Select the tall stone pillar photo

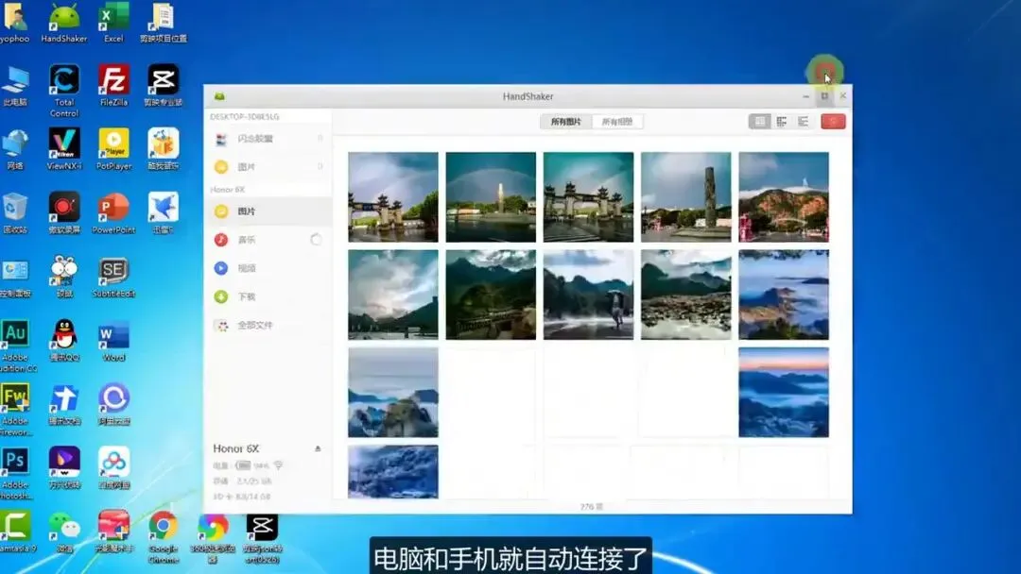point(685,197)
